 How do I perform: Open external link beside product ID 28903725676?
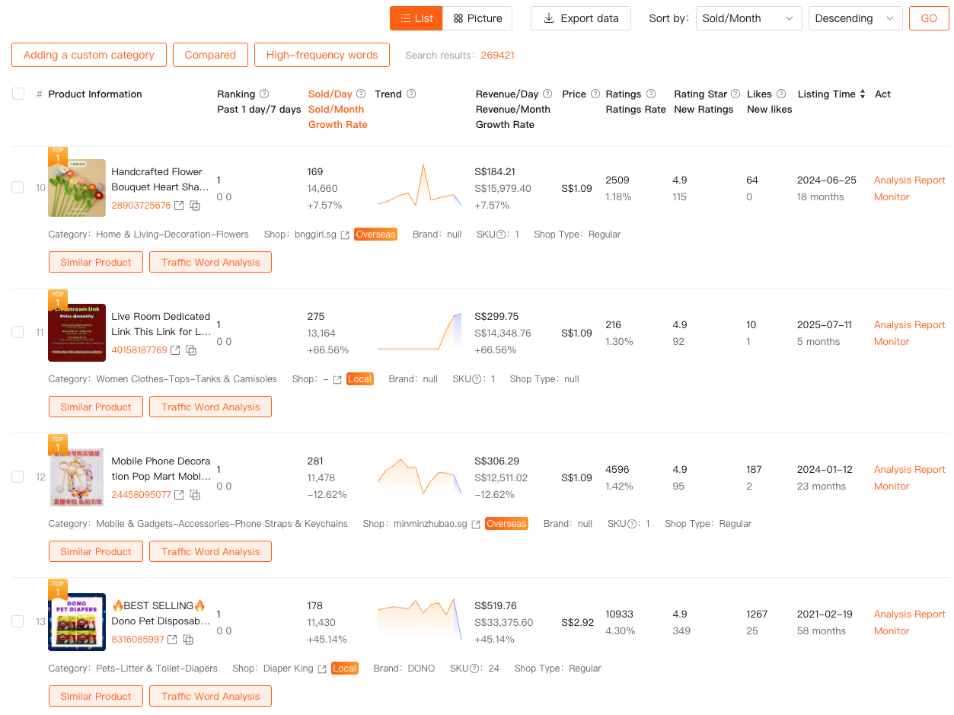(179, 206)
